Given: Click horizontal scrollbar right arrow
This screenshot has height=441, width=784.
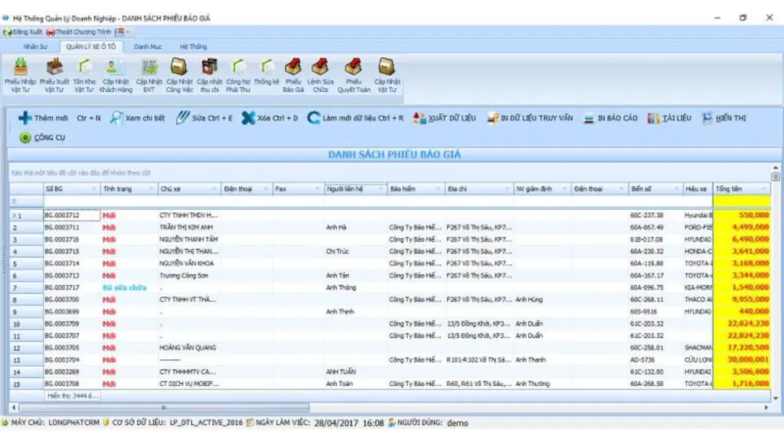Looking at the screenshot, I should [x=766, y=407].
